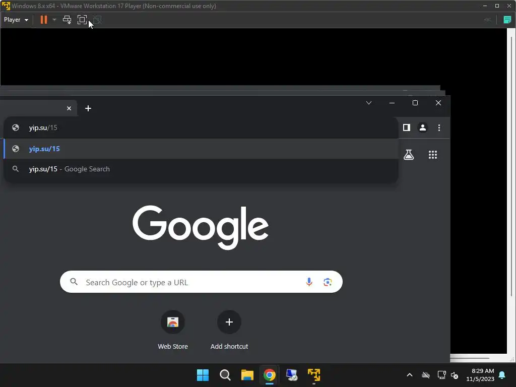Click the collapse toolbar double arrows
The image size is (516, 387).
488,20
